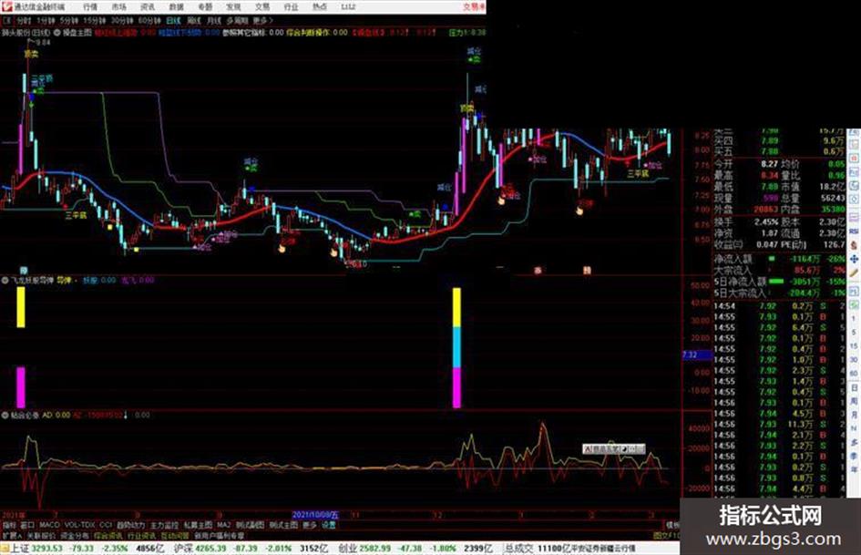Click the bracket icon left of 分时
The image size is (861, 555).
[x=6, y=21]
